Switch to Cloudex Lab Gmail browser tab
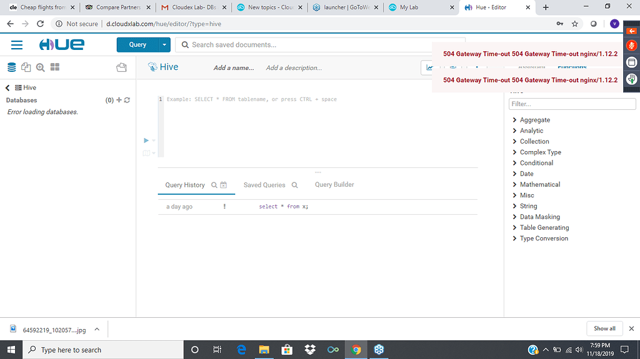Image resolution: width=640 pixels, height=359 pixels. click(x=194, y=7)
